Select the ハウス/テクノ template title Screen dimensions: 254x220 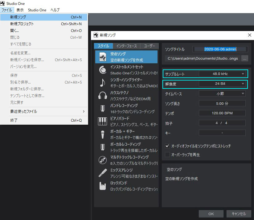click(x=120, y=92)
